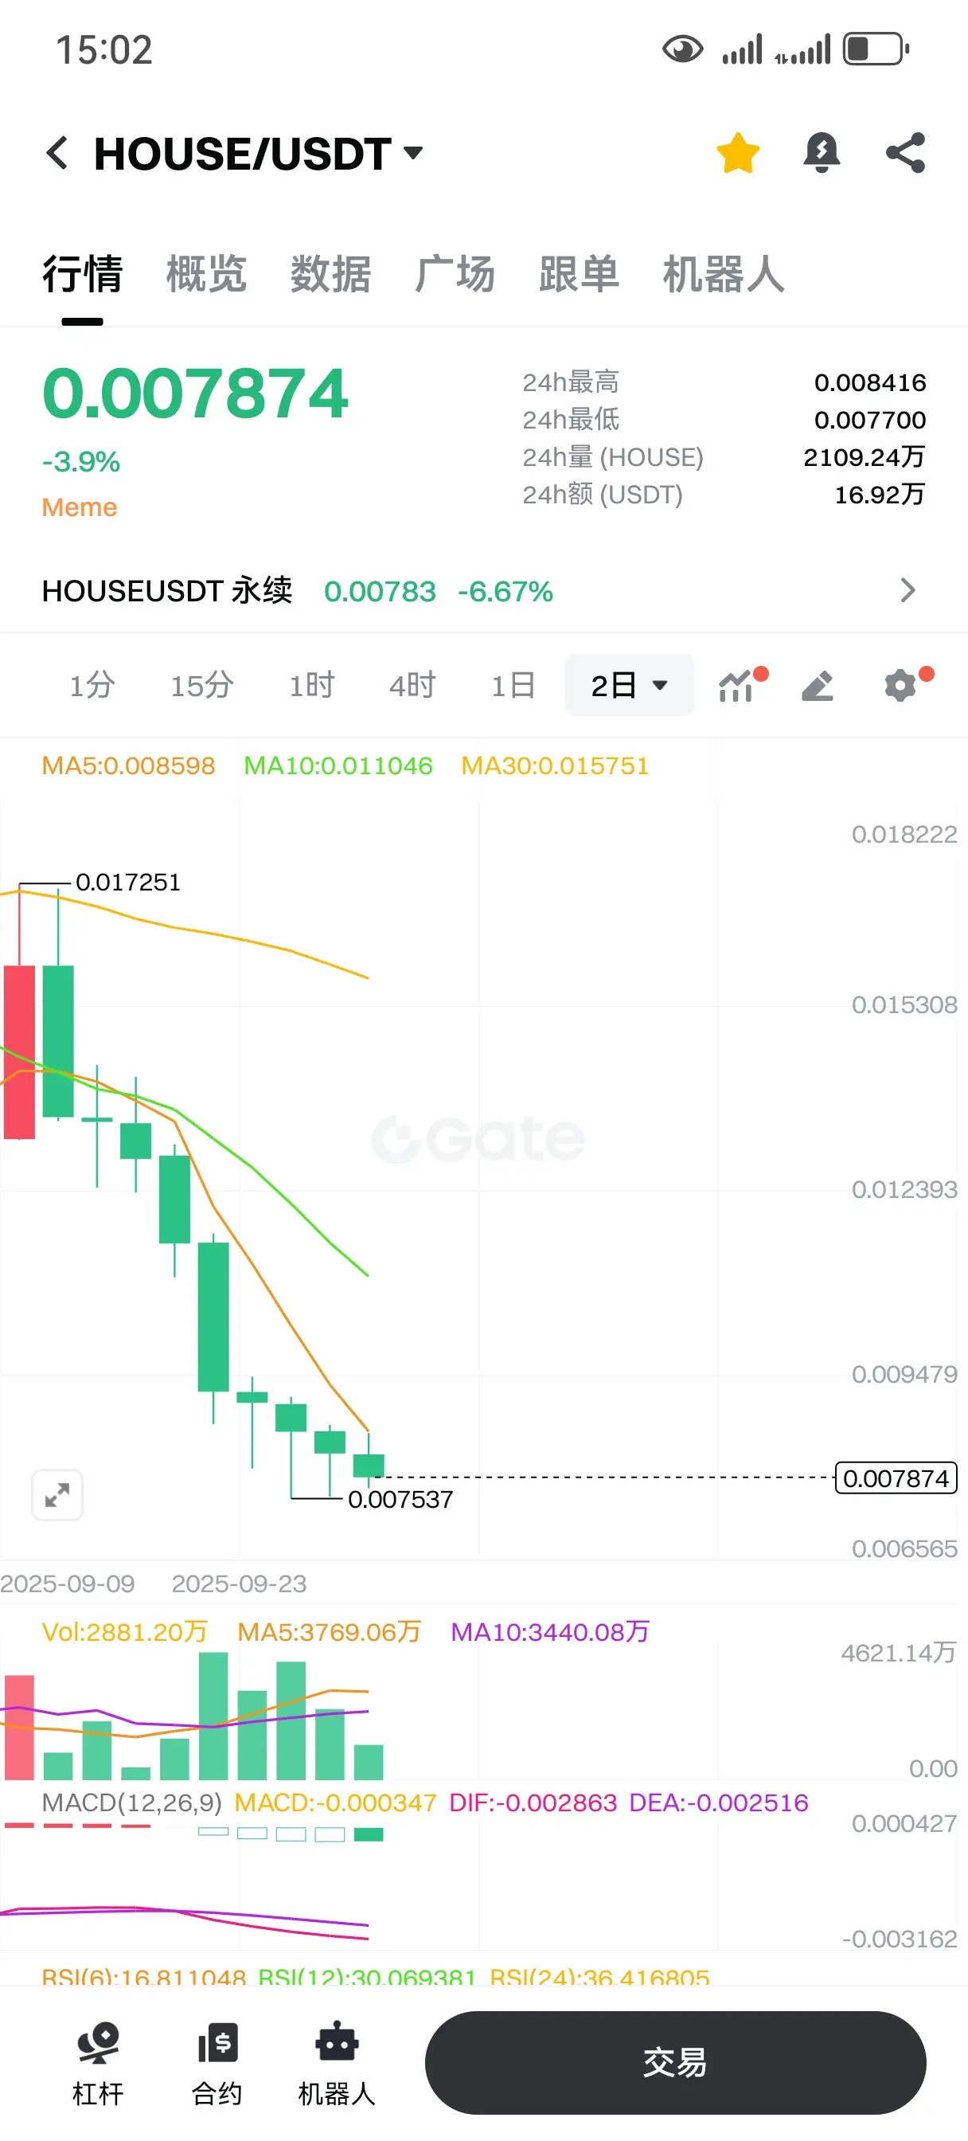Image resolution: width=968 pixels, height=2141 pixels.
Task: Tap the Meme category tag
Action: click(x=80, y=508)
